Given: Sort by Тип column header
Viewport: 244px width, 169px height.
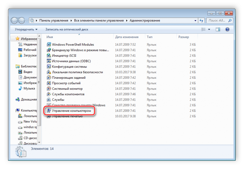Looking at the screenshot, I should tap(161, 37).
